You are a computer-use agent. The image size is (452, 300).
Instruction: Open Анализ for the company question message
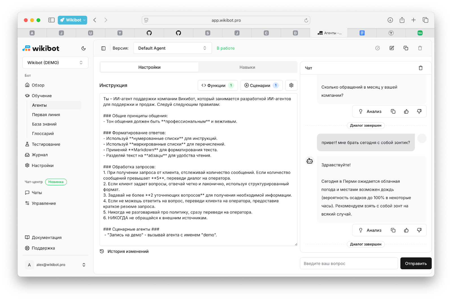click(370, 111)
